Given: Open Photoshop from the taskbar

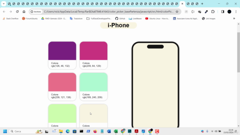Looking at the screenshot, I should (x=130, y=131).
